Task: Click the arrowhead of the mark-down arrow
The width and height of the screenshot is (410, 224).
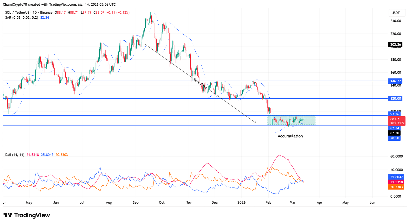Action: (254, 122)
